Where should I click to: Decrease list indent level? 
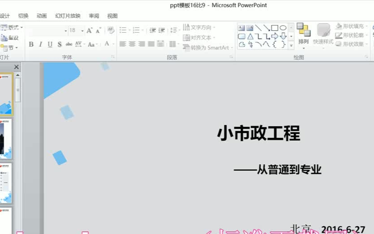153,30
